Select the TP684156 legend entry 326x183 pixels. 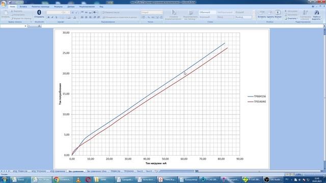click(x=257, y=96)
